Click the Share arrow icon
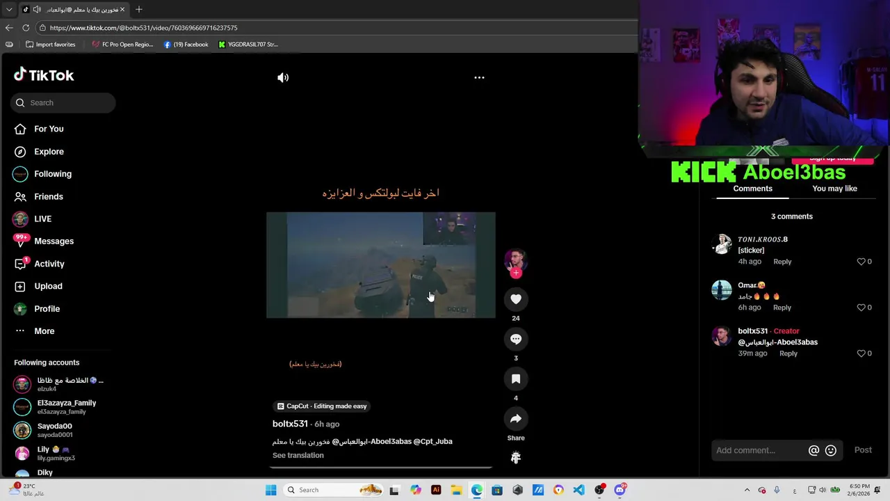 (516, 418)
